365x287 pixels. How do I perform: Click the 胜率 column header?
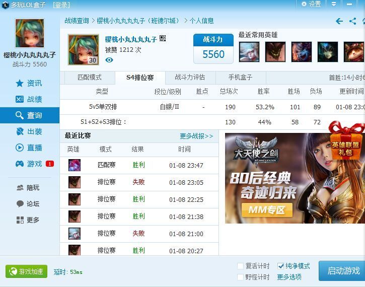(263, 92)
